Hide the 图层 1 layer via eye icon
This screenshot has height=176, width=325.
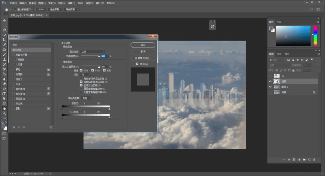(x=271, y=87)
